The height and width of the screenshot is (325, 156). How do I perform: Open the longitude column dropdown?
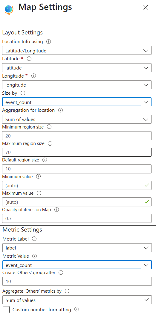click(77, 85)
